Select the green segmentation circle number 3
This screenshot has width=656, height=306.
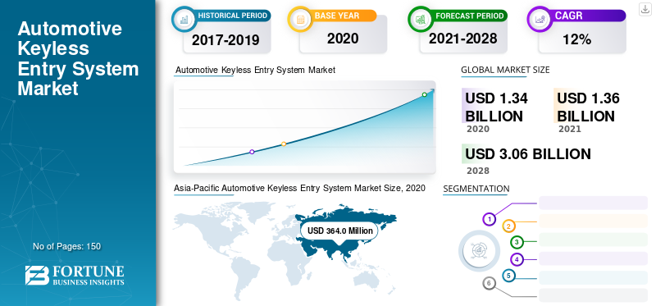click(x=517, y=242)
